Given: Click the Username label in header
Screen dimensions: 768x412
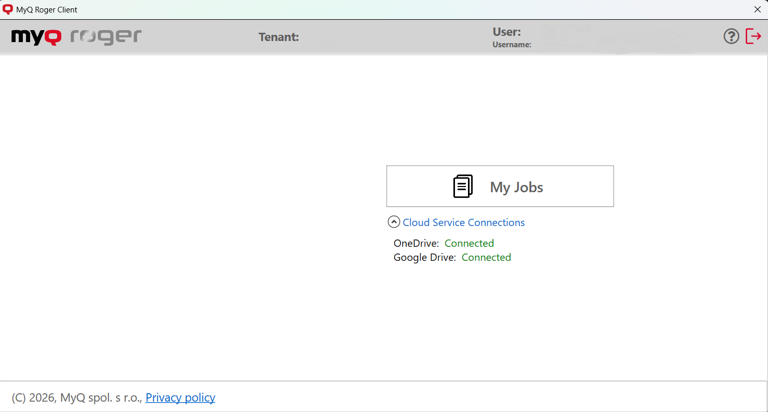Looking at the screenshot, I should [512, 45].
